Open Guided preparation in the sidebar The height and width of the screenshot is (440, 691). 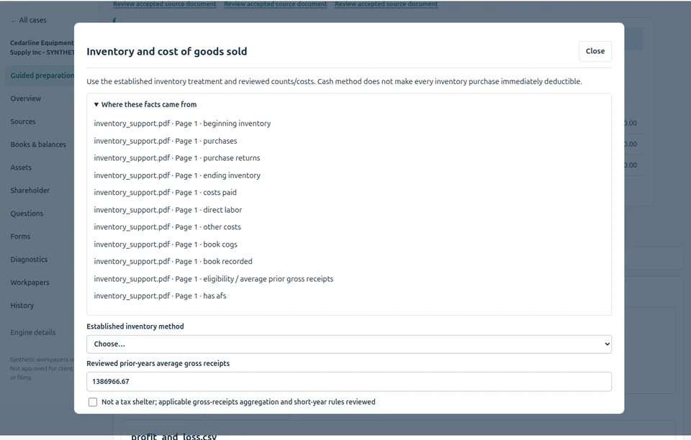[x=40, y=75]
